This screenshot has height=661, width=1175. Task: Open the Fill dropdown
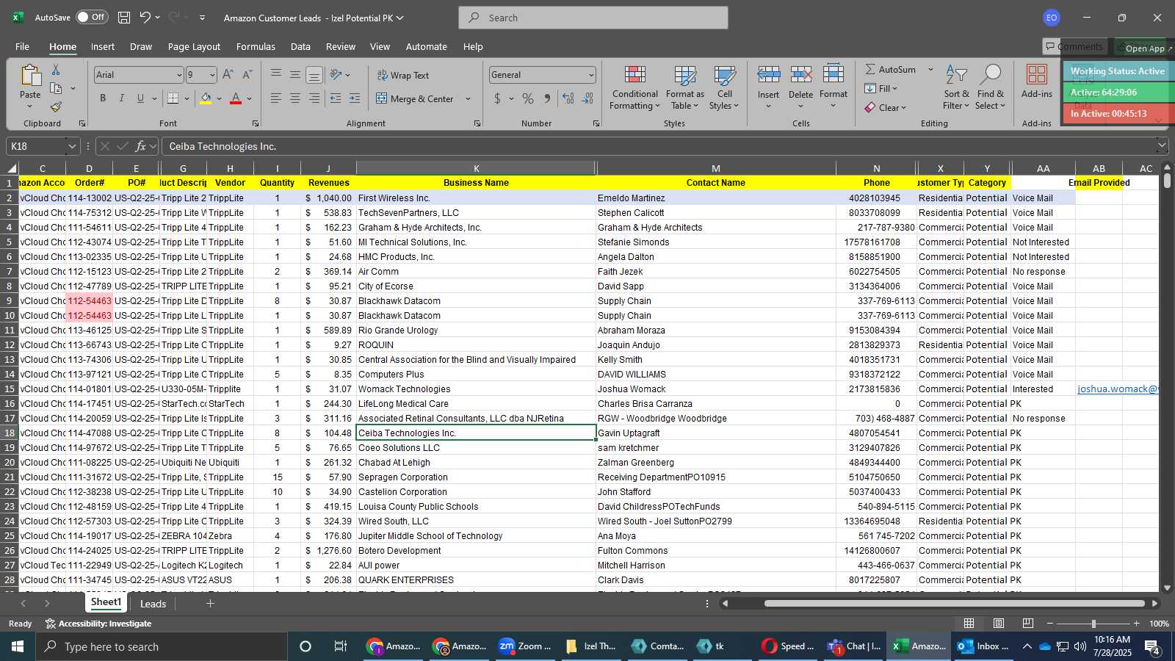coord(881,89)
